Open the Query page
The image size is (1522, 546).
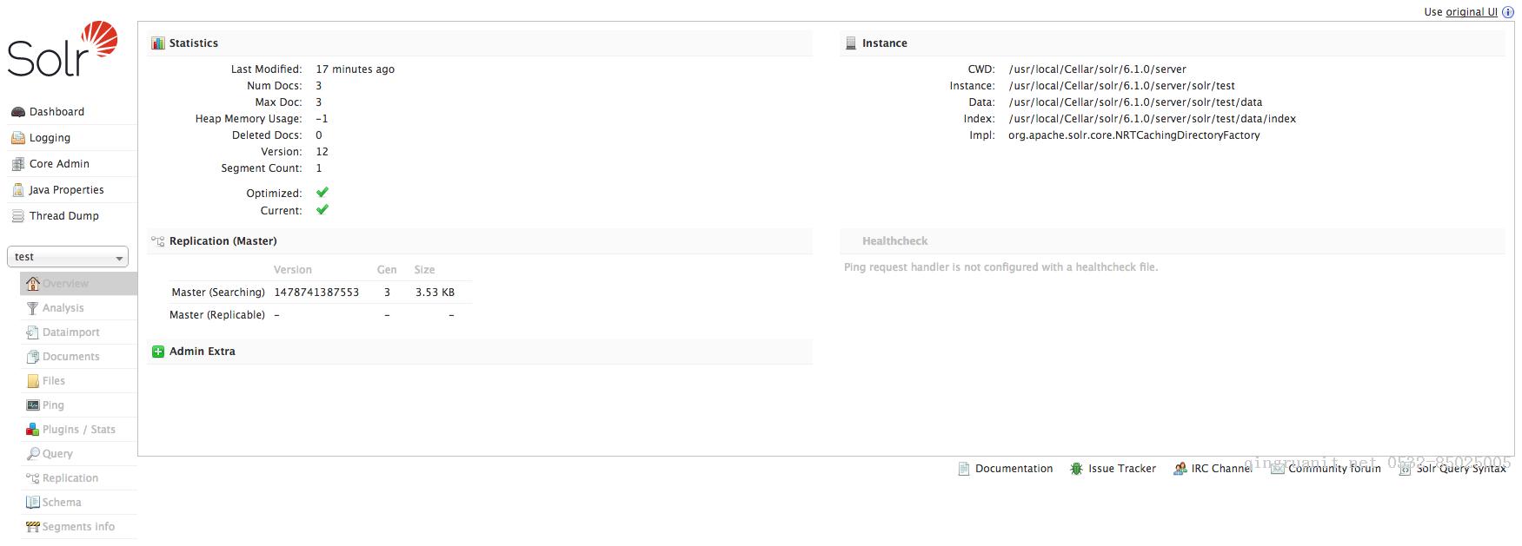[x=57, y=454]
